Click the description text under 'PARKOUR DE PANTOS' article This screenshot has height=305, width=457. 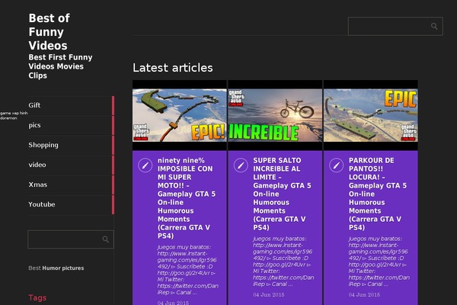click(x=379, y=262)
